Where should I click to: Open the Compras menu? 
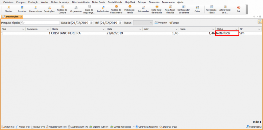21,2
